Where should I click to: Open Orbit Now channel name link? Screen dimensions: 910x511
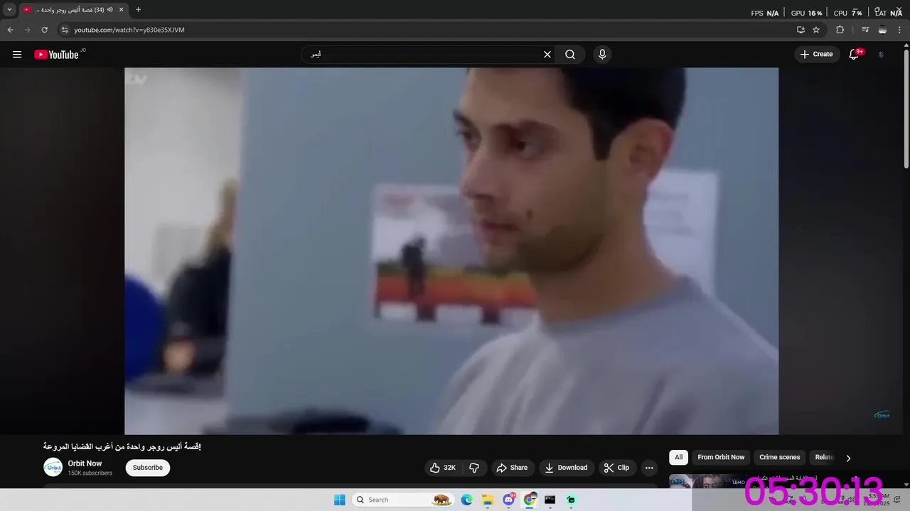(85, 463)
